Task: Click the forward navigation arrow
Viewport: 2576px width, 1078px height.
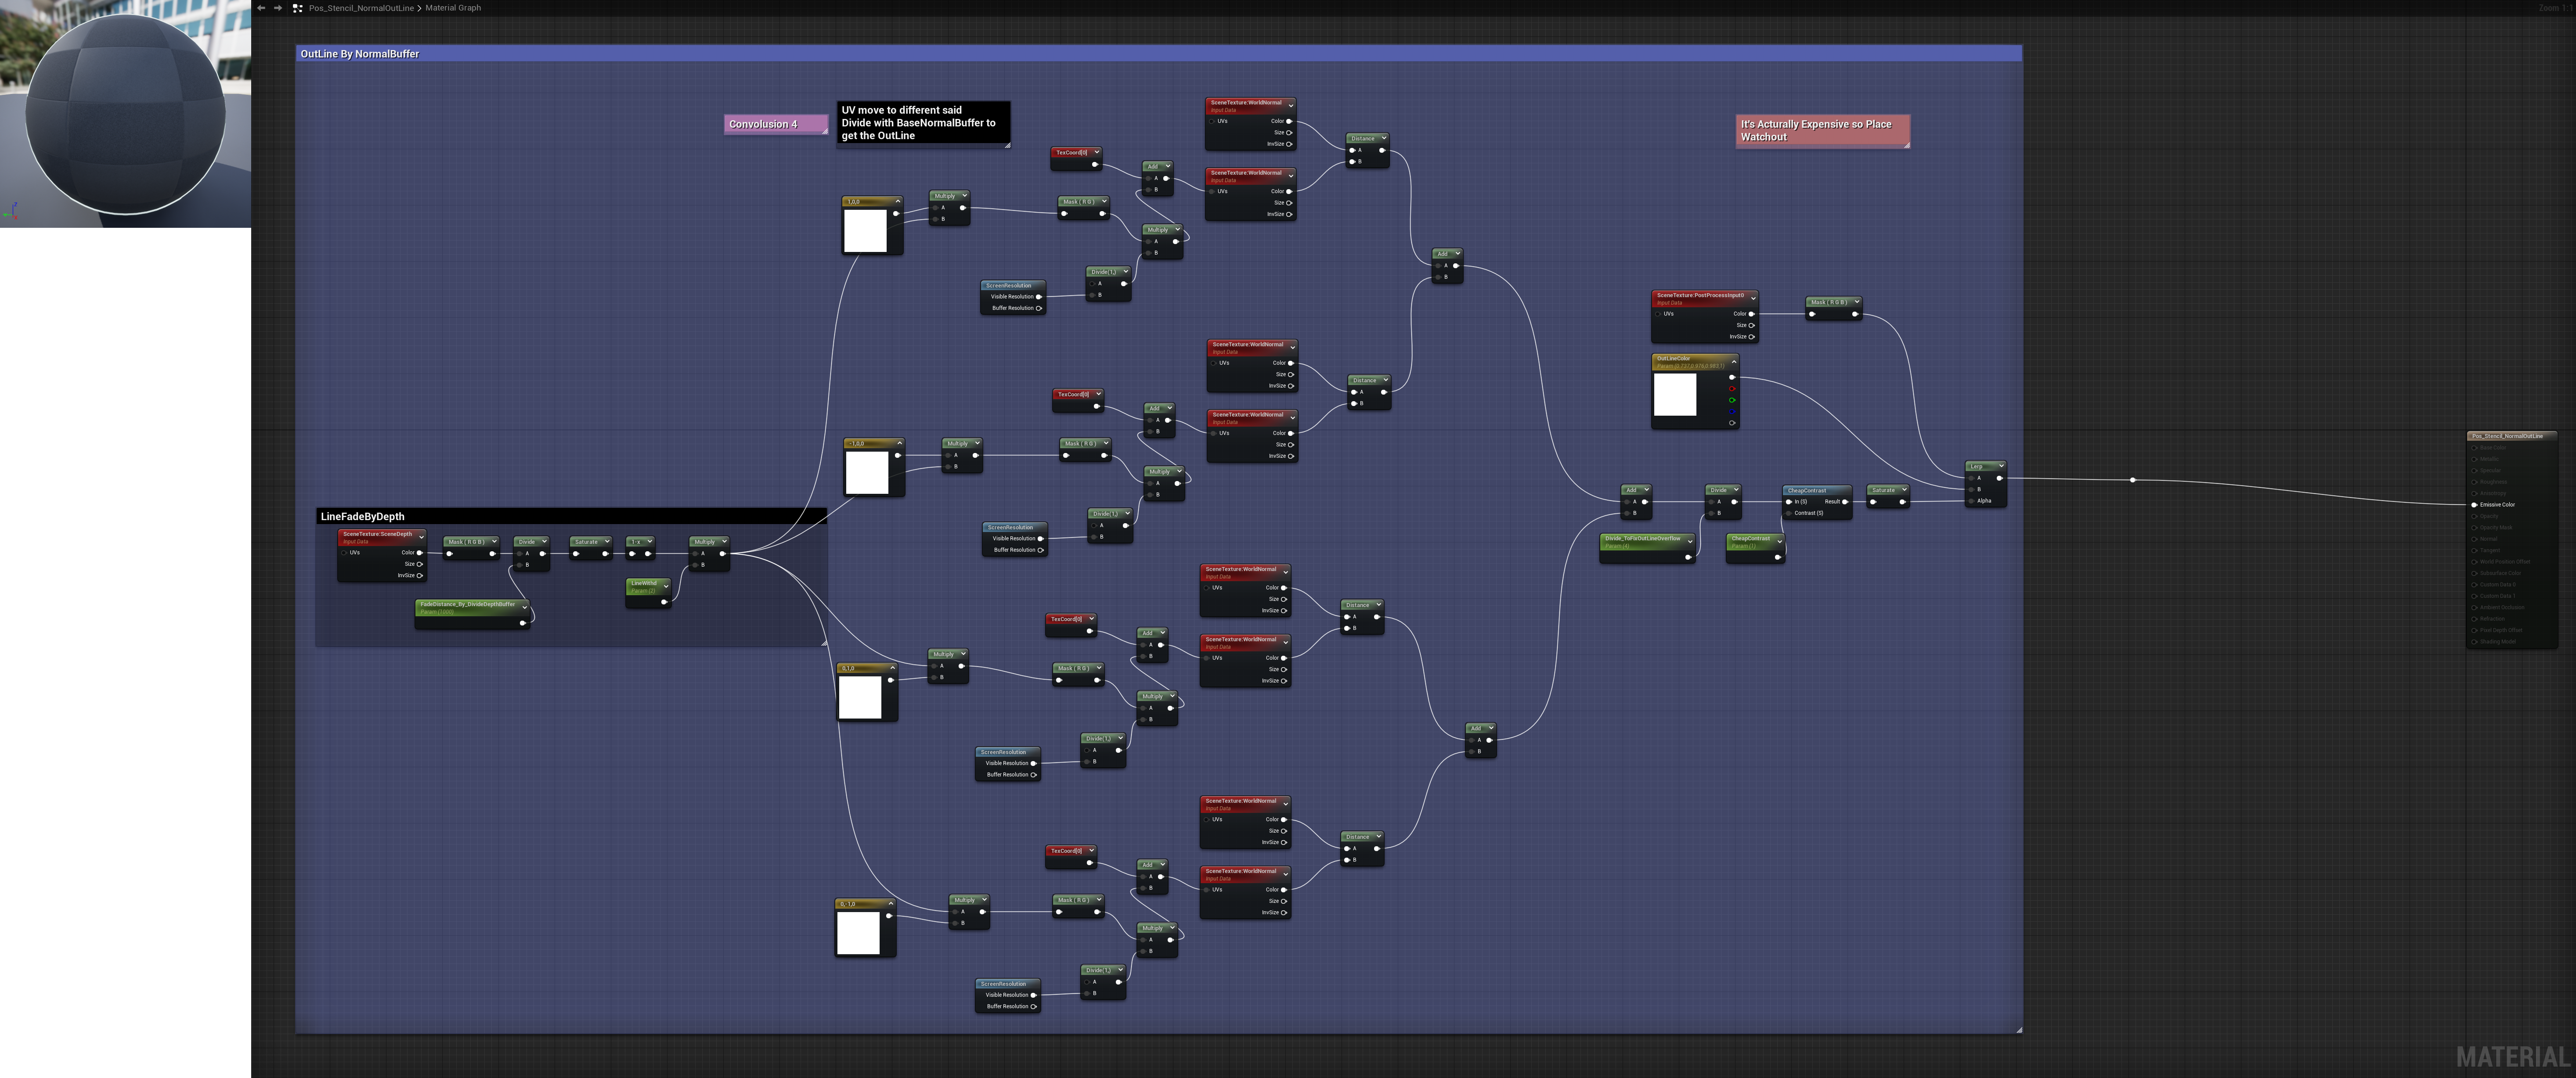Action: click(278, 8)
